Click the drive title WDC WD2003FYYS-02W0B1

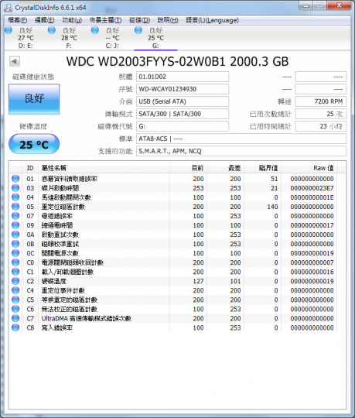coord(146,62)
